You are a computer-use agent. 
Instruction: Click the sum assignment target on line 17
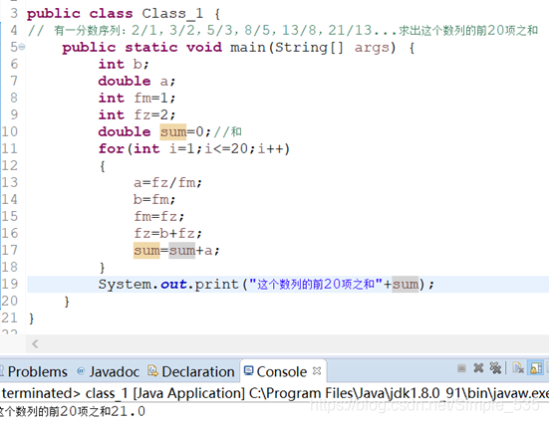146,251
